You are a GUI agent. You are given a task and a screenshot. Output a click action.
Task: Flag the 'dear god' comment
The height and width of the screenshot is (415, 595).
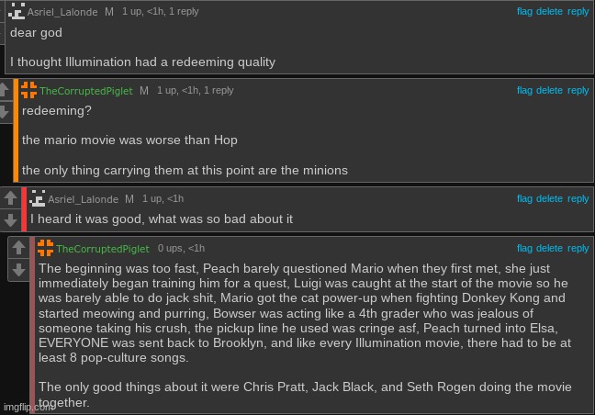[524, 11]
